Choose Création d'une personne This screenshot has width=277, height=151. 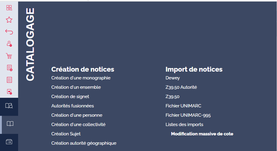(x=77, y=115)
